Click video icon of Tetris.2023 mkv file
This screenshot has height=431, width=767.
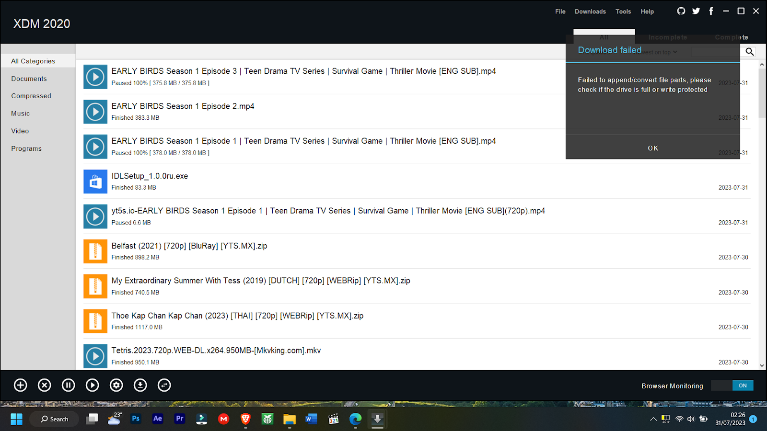point(95,356)
